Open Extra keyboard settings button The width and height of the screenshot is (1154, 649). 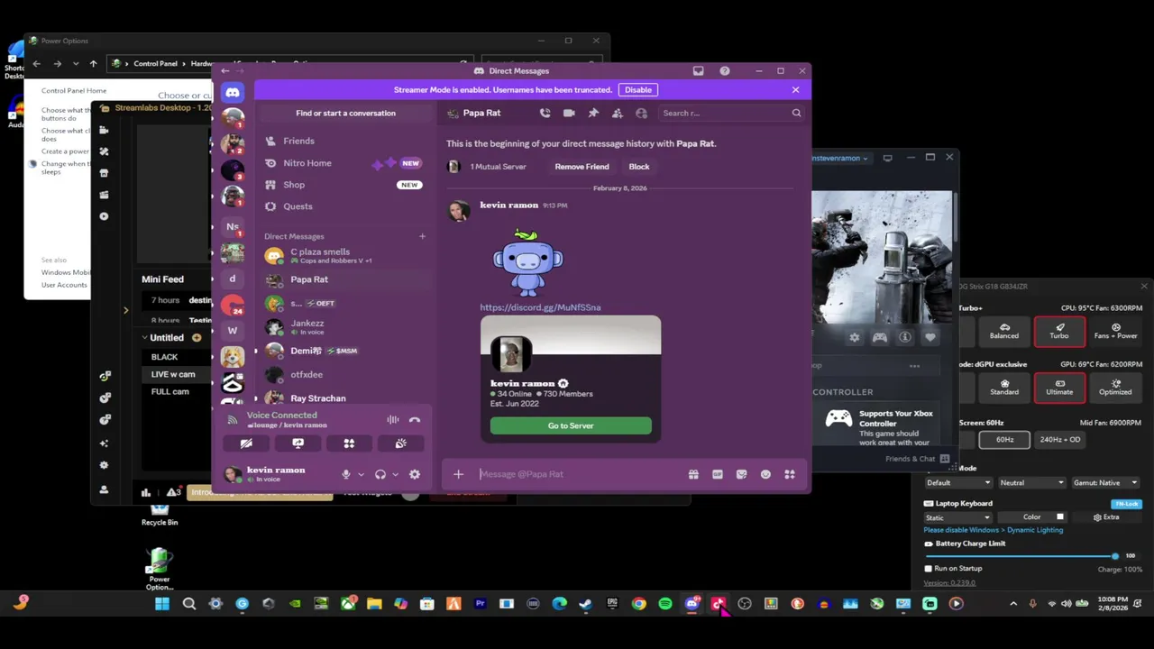coord(1106,517)
